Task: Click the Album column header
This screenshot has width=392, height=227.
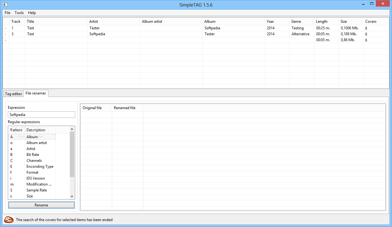Action: point(234,22)
